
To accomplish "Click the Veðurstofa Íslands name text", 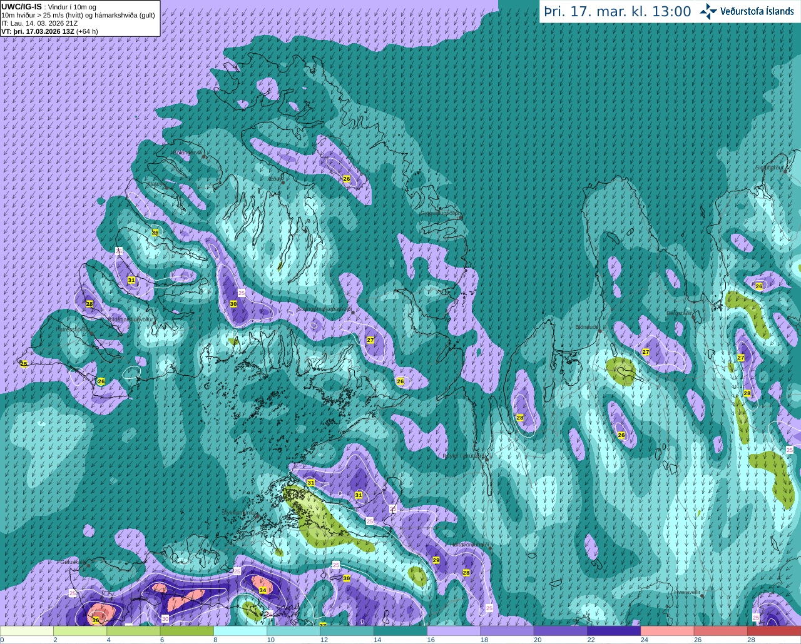I will tap(757, 11).
